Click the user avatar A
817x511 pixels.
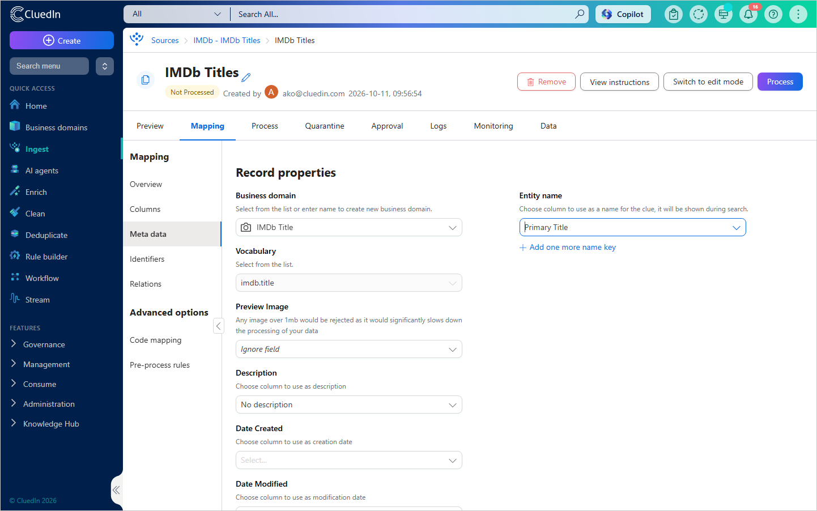click(271, 92)
